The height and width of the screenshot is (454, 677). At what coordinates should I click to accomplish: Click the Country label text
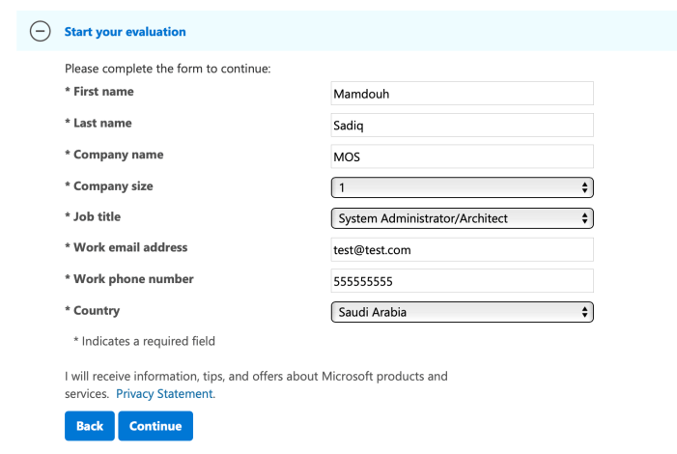pos(97,310)
